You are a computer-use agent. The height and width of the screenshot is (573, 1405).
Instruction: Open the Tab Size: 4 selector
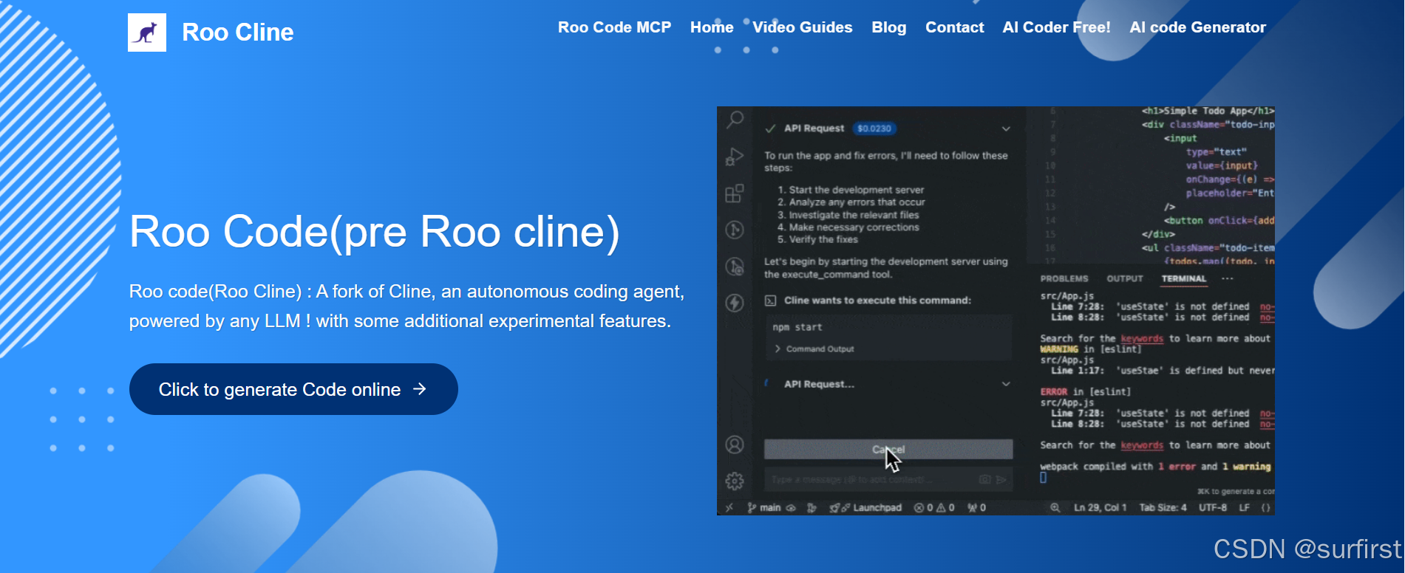point(1163,508)
